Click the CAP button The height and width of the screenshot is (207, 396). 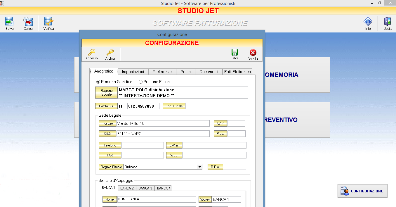point(220,123)
